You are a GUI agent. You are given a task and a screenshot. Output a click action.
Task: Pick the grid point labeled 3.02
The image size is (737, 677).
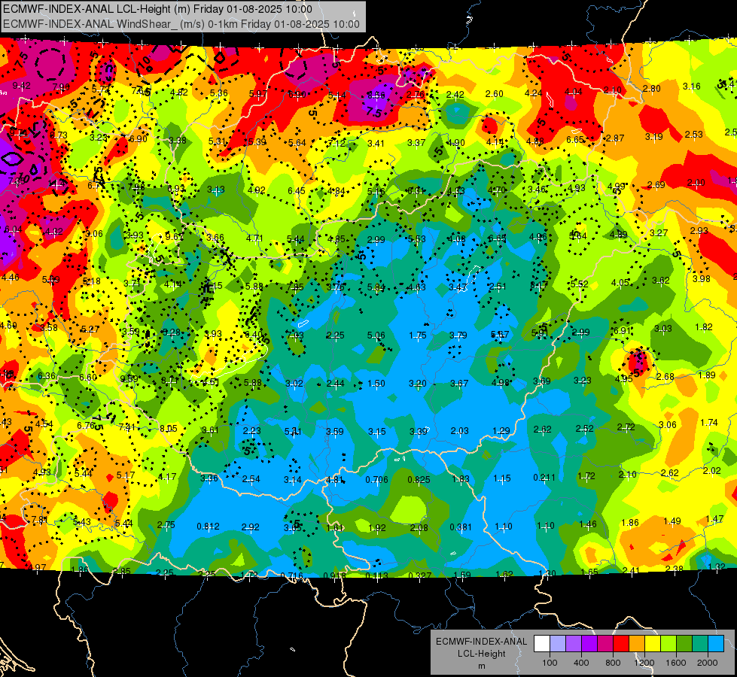click(294, 384)
